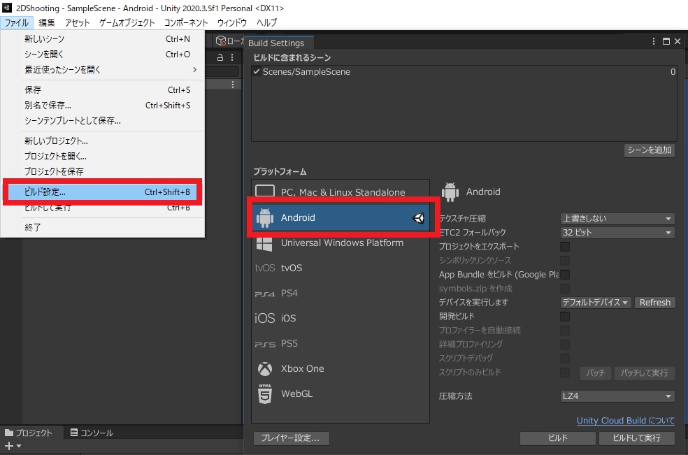Toggle the Scenes/SampleScene checkbox
This screenshot has height=455, width=688.
coord(257,71)
